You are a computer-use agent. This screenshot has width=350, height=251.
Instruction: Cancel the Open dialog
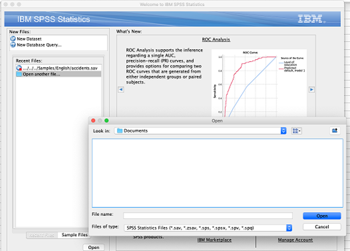coord(322,227)
